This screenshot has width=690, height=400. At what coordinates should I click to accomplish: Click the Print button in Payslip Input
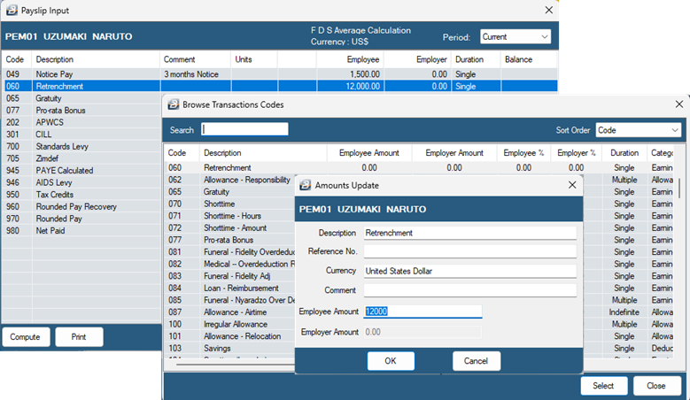coord(79,336)
